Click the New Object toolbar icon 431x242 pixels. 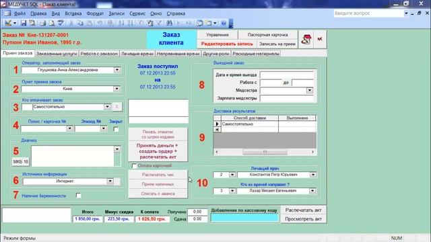pyautogui.click(x=209, y=23)
